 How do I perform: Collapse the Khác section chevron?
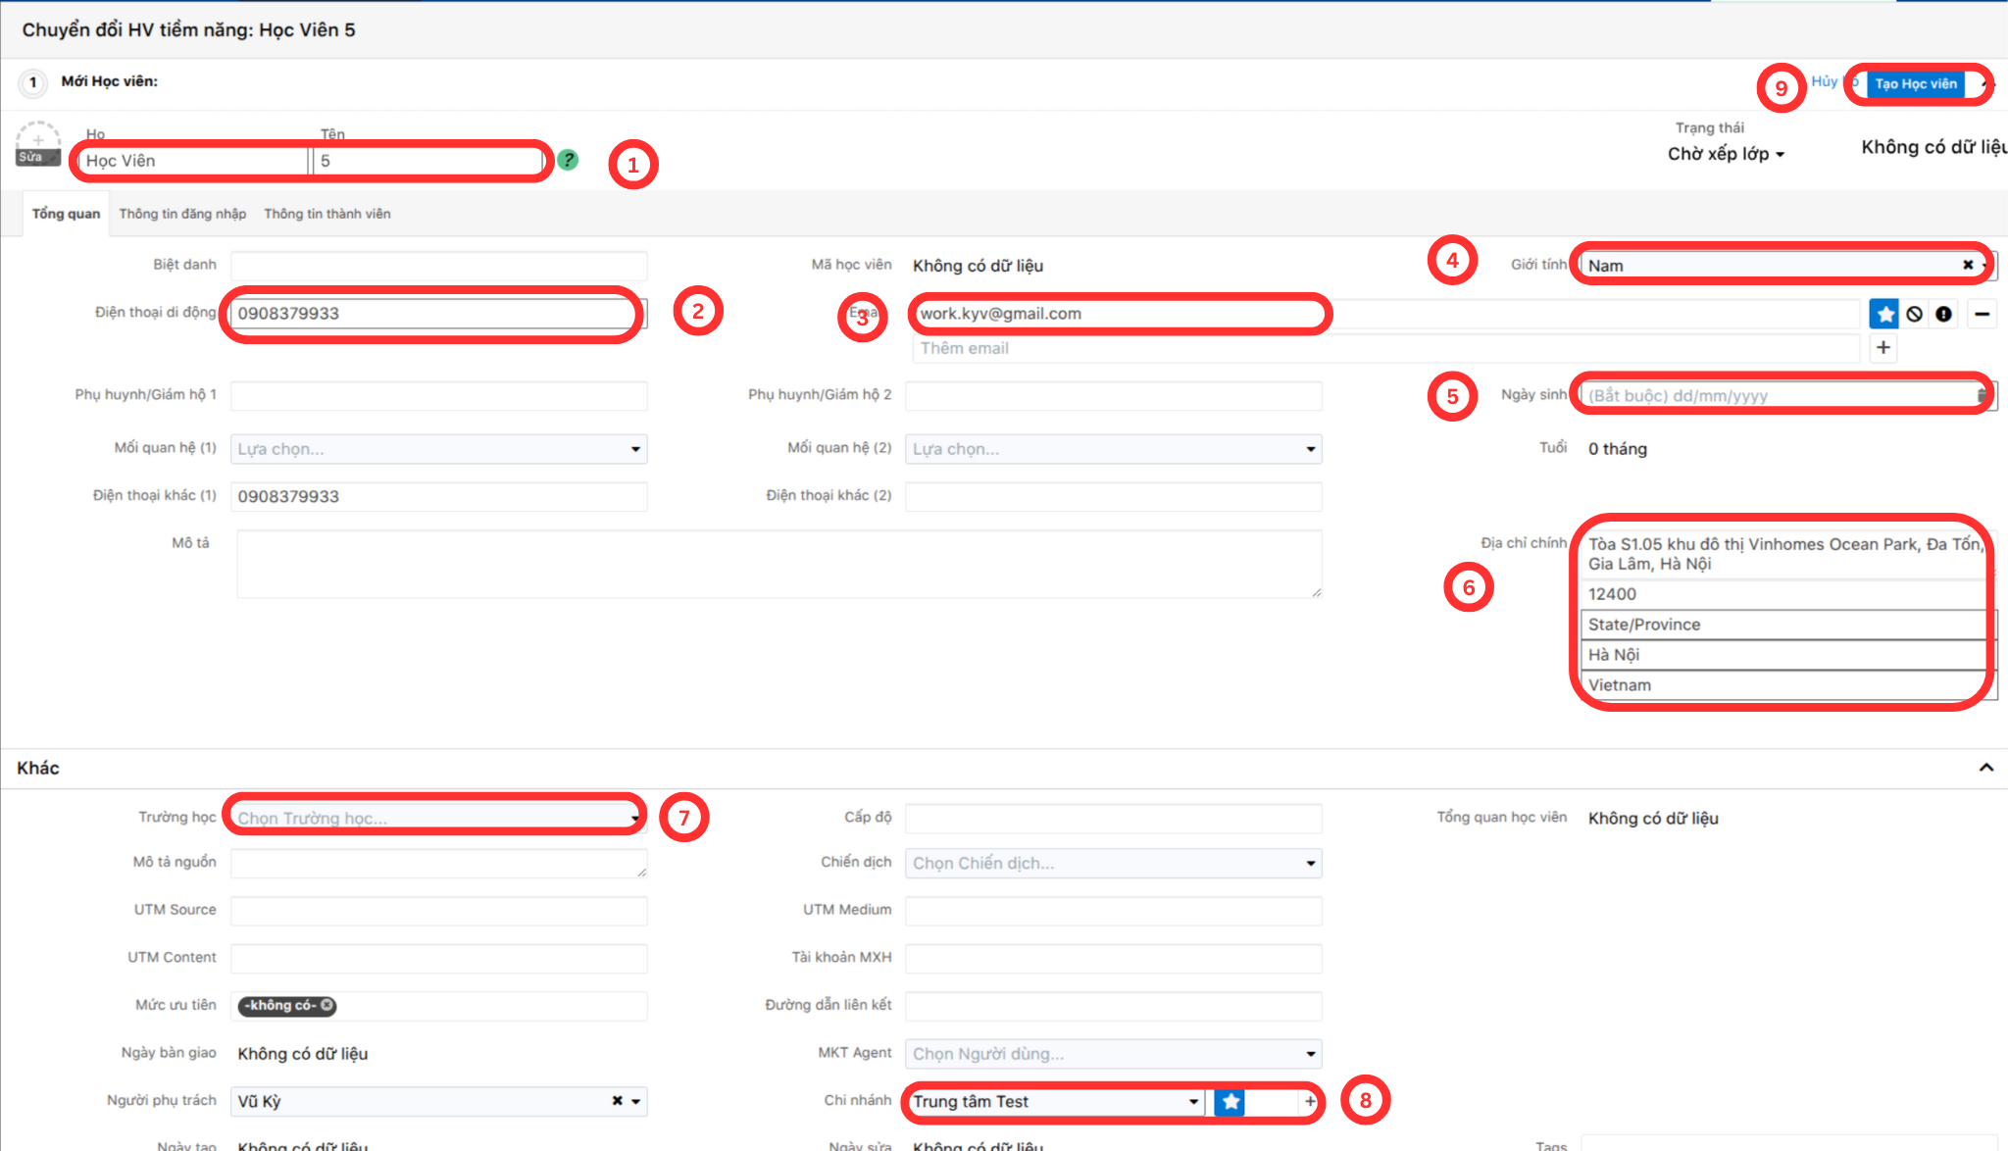tap(1985, 768)
